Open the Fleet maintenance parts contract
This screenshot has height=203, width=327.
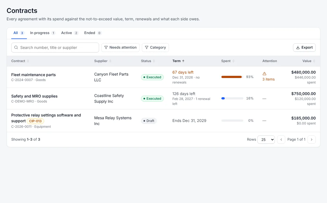[33, 75]
